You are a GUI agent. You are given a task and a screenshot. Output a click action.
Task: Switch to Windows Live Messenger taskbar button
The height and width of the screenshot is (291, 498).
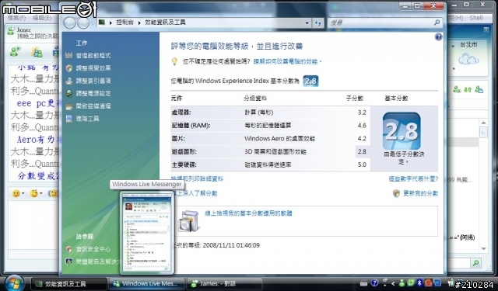(x=147, y=284)
